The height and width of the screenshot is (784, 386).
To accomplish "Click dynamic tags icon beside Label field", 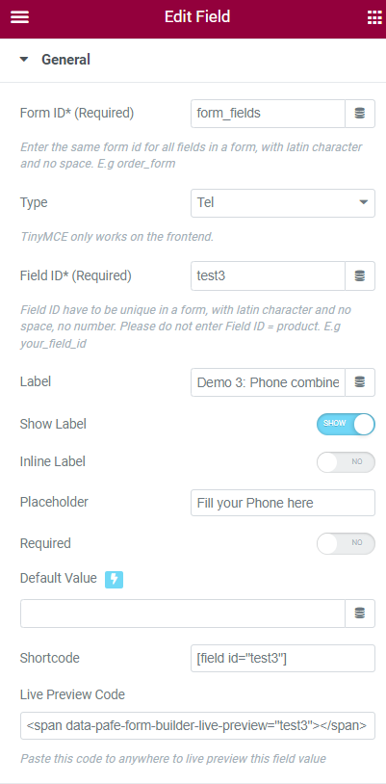I will point(360,382).
